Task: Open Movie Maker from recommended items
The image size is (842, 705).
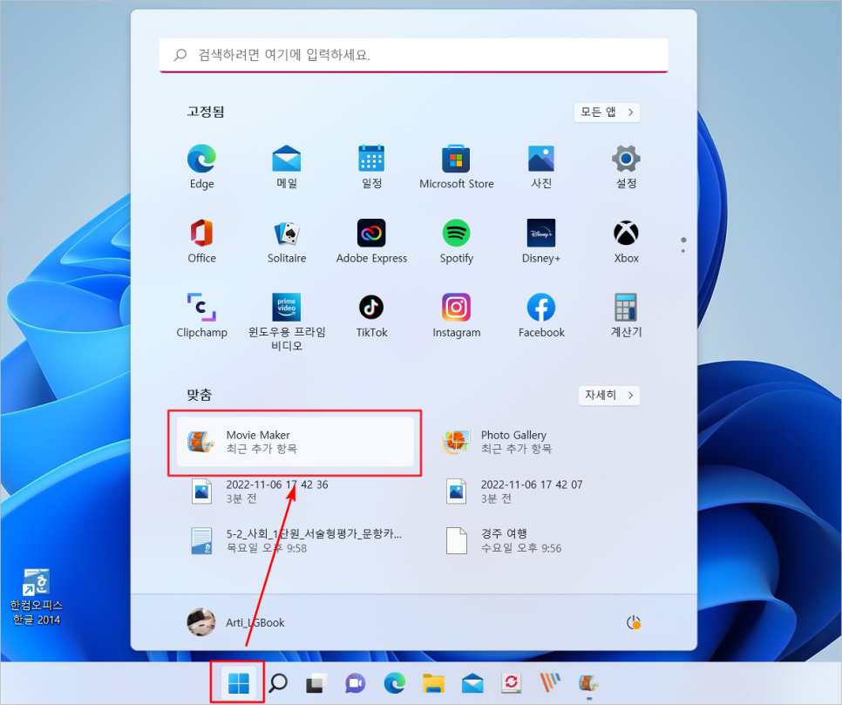Action: [295, 442]
